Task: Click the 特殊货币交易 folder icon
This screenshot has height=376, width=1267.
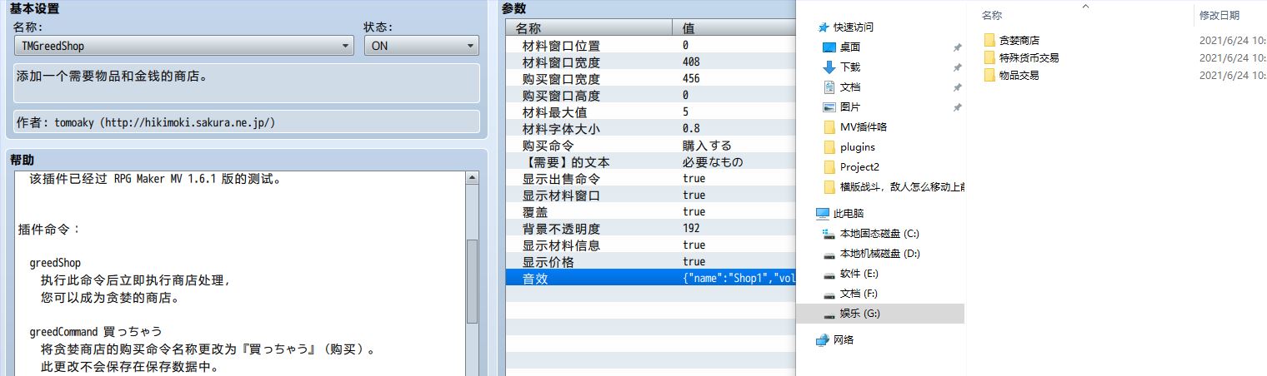Action: (x=989, y=57)
